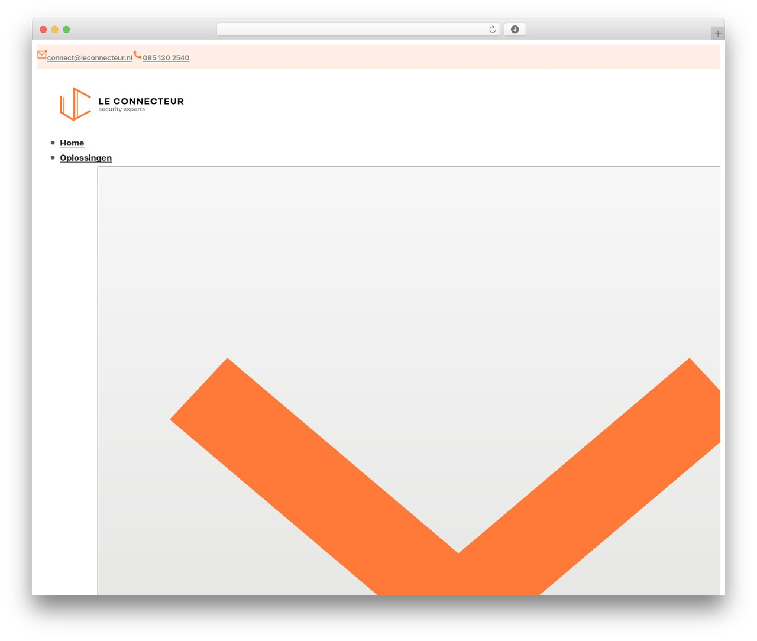This screenshot has height=641, width=757.
Task: Call the 085 130 2540 phone link
Action: point(166,58)
